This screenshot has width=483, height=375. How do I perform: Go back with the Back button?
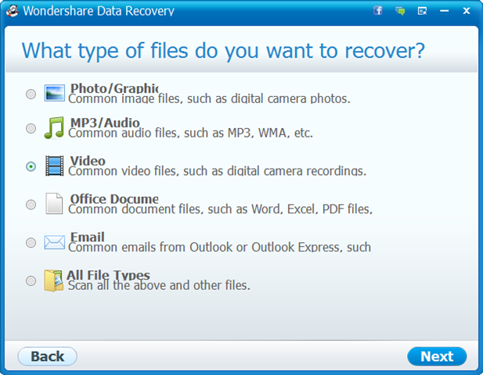(x=48, y=356)
